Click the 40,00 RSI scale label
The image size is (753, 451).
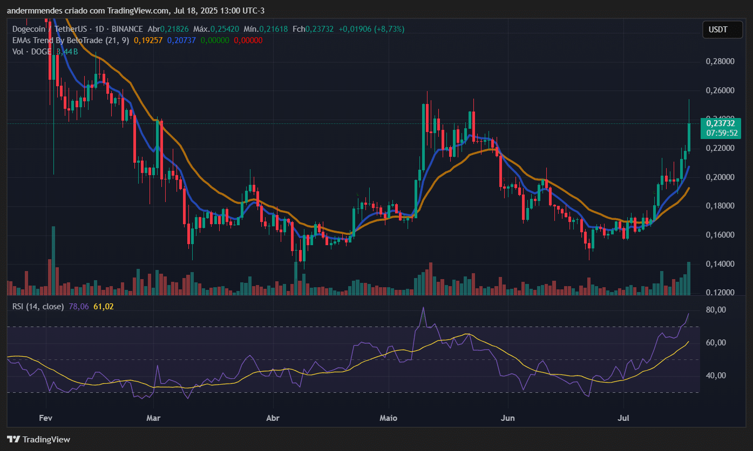[716, 376]
